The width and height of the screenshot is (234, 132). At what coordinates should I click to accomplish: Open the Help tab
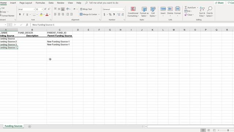click(79, 3)
